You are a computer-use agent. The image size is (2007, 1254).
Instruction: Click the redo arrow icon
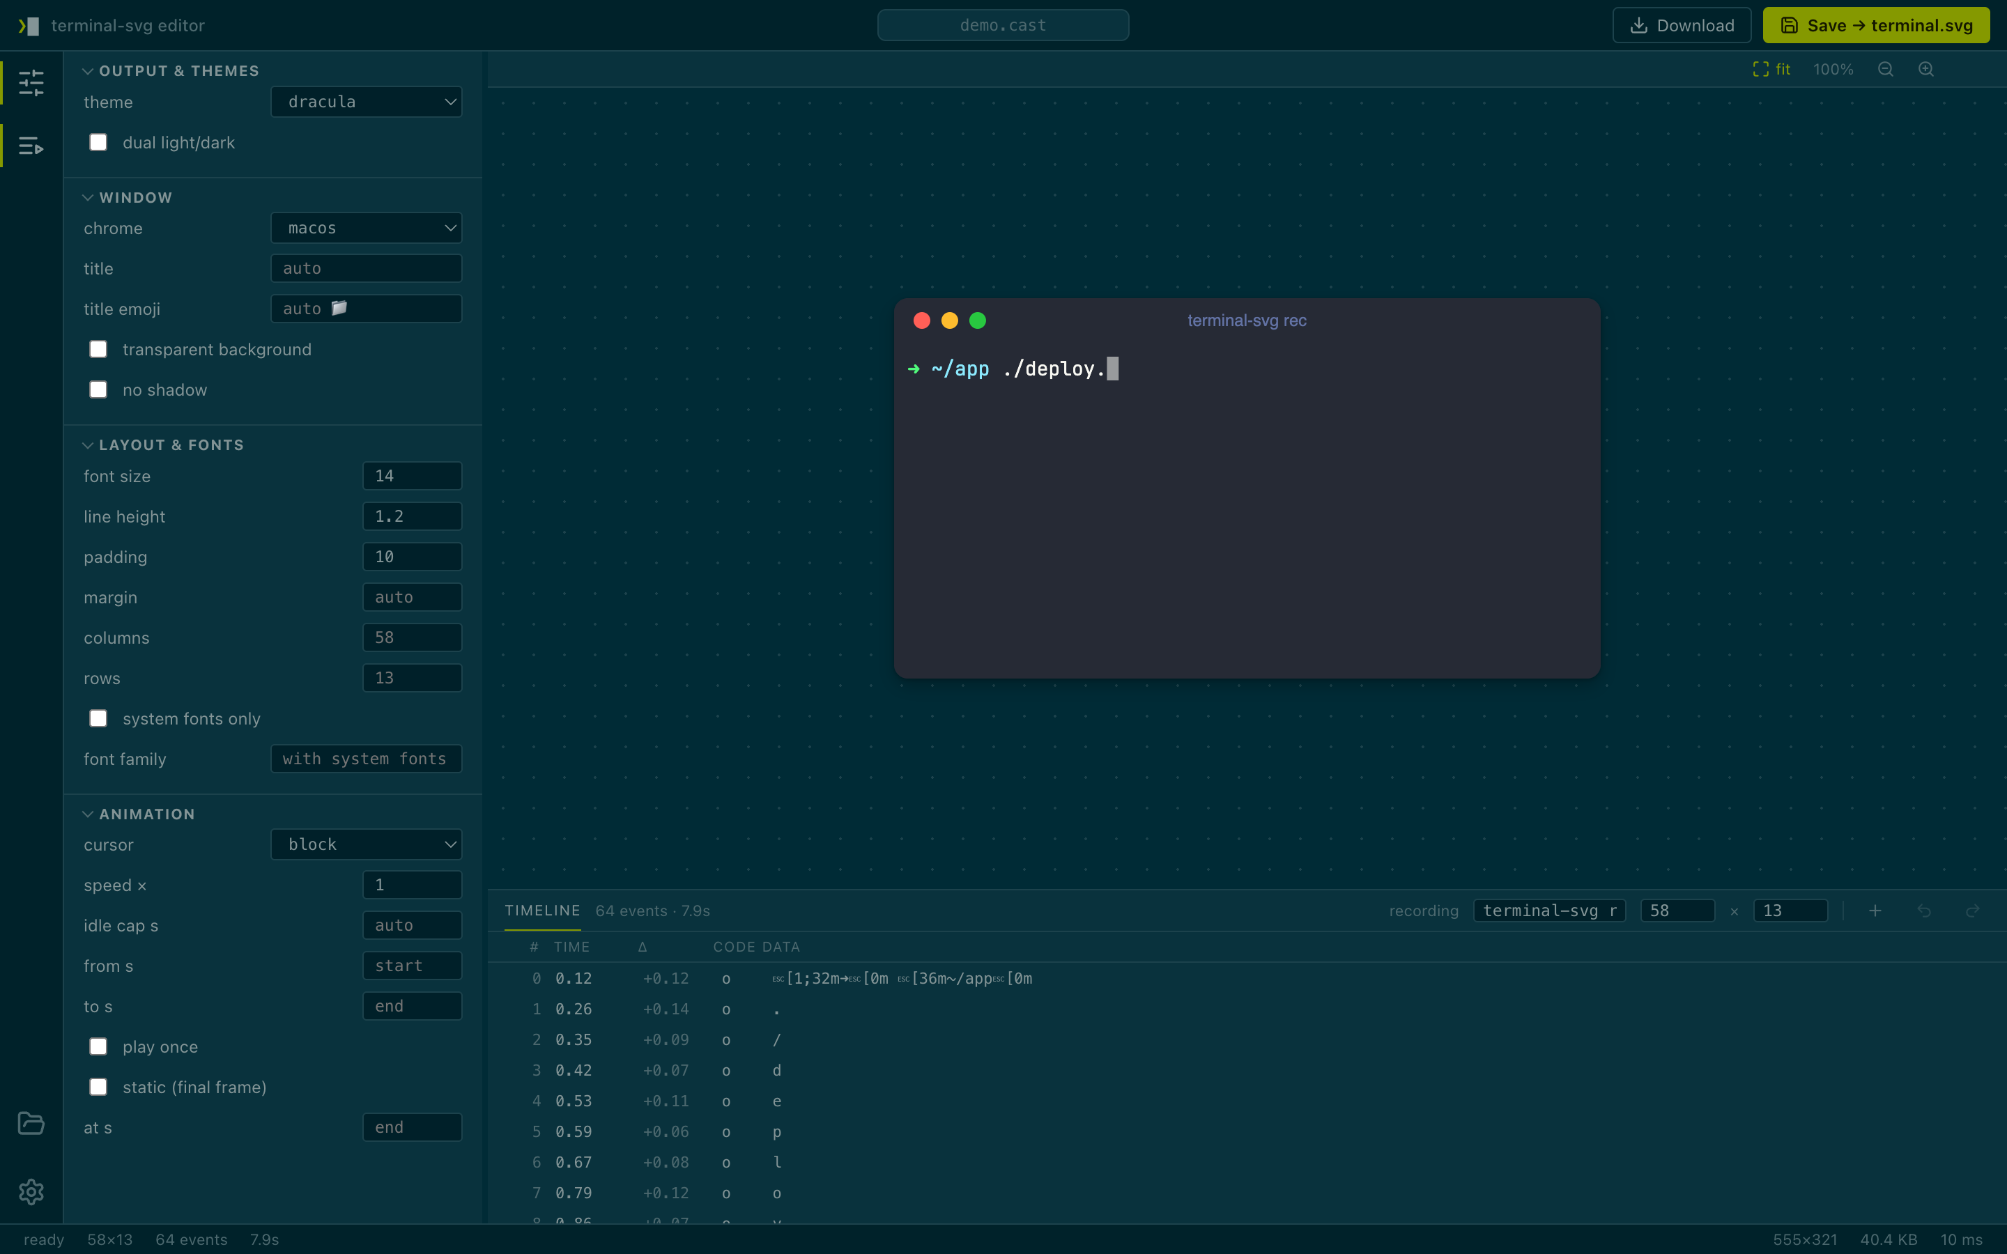click(1973, 911)
